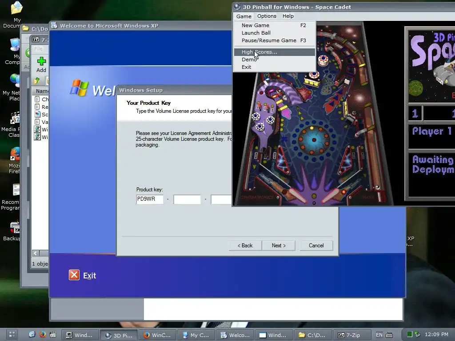The width and height of the screenshot is (455, 341).
Task: Open the Game menu in 3D Pinball
Action: [x=243, y=16]
